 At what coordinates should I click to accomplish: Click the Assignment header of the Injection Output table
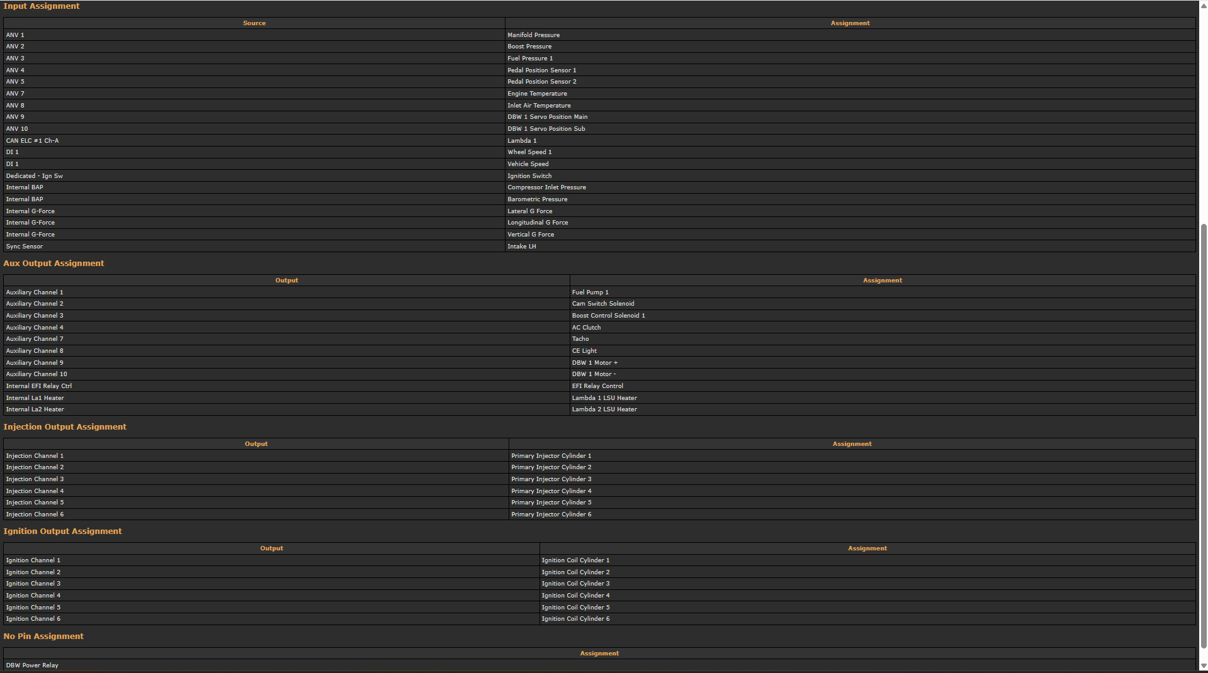[852, 444]
